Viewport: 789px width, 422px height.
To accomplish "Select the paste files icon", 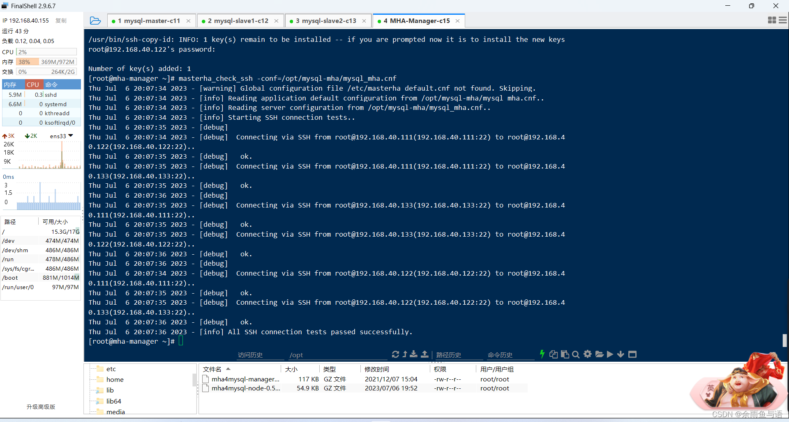I will pos(565,354).
